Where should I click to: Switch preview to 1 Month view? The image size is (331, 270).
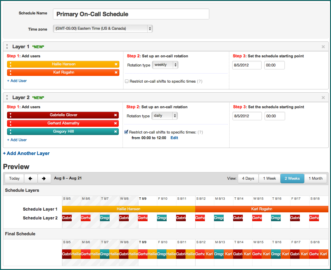point(315,179)
